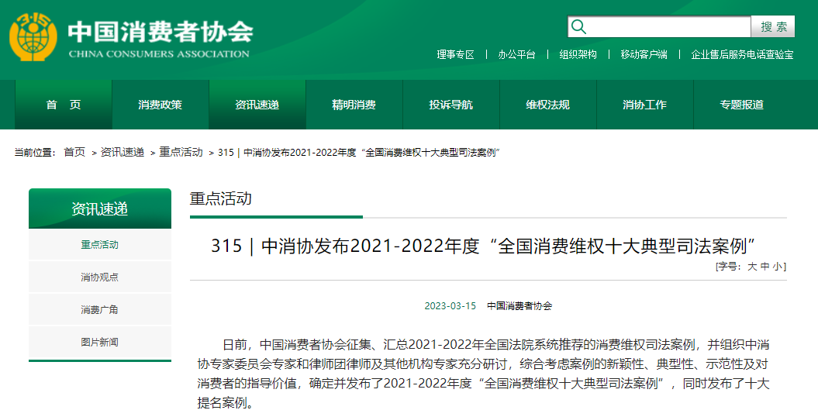Set font size to 小

point(778,267)
